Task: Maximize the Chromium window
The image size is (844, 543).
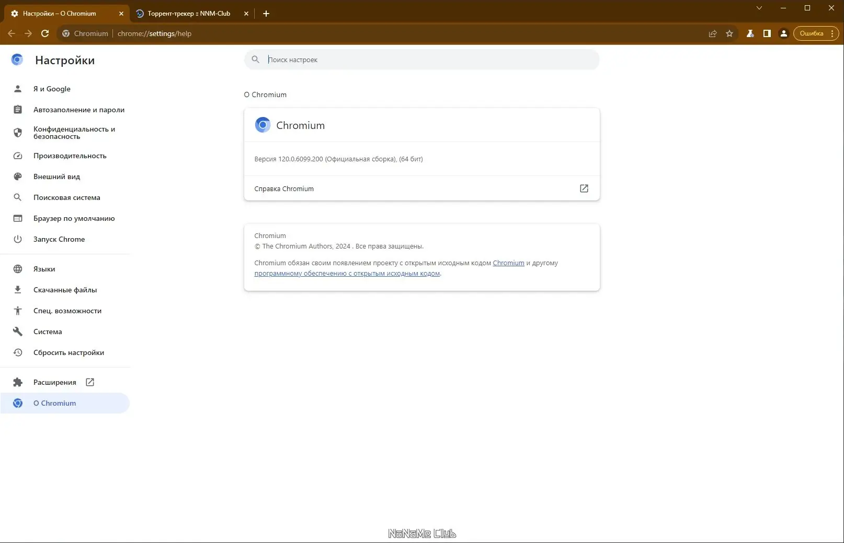Action: pos(807,8)
